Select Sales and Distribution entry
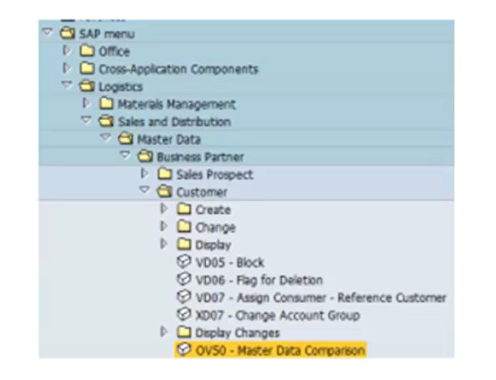The image size is (496, 380). pyautogui.click(x=174, y=122)
